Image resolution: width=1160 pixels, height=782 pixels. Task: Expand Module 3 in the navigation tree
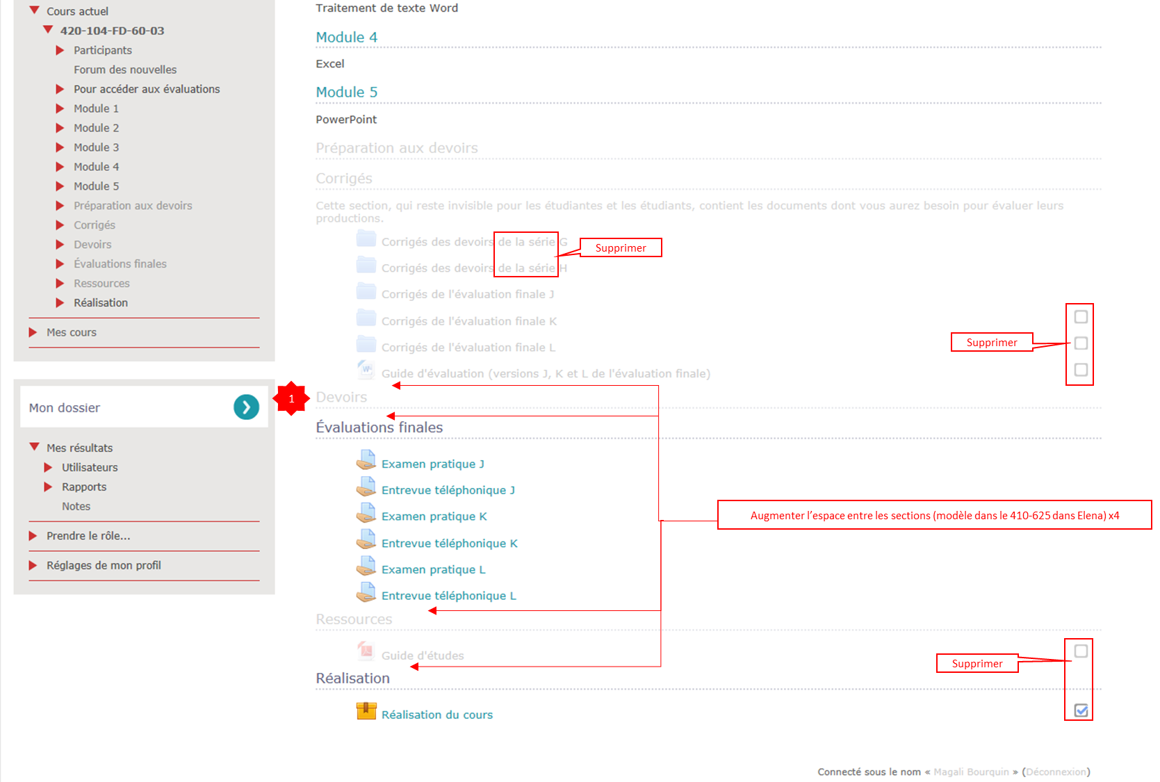60,147
